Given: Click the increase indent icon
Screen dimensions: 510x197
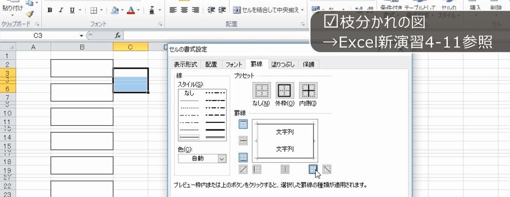Looking at the screenshot, I should 222,10.
